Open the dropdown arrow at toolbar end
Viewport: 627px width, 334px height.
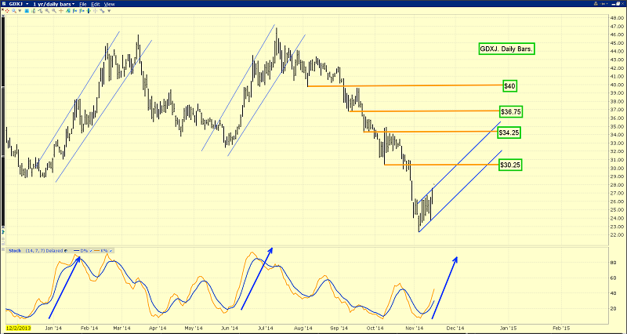pos(109,11)
